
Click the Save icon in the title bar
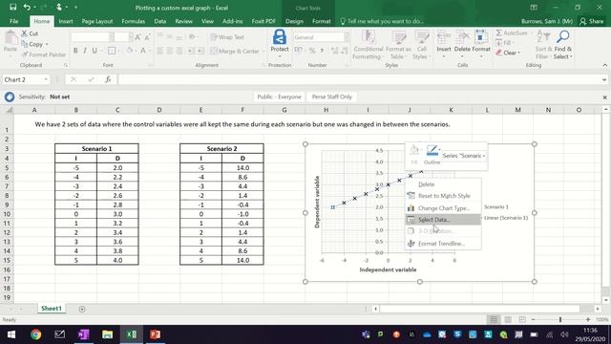pos(12,7)
